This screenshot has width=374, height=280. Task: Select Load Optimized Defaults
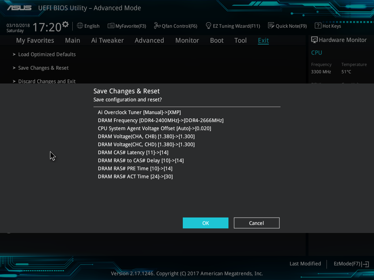click(47, 54)
